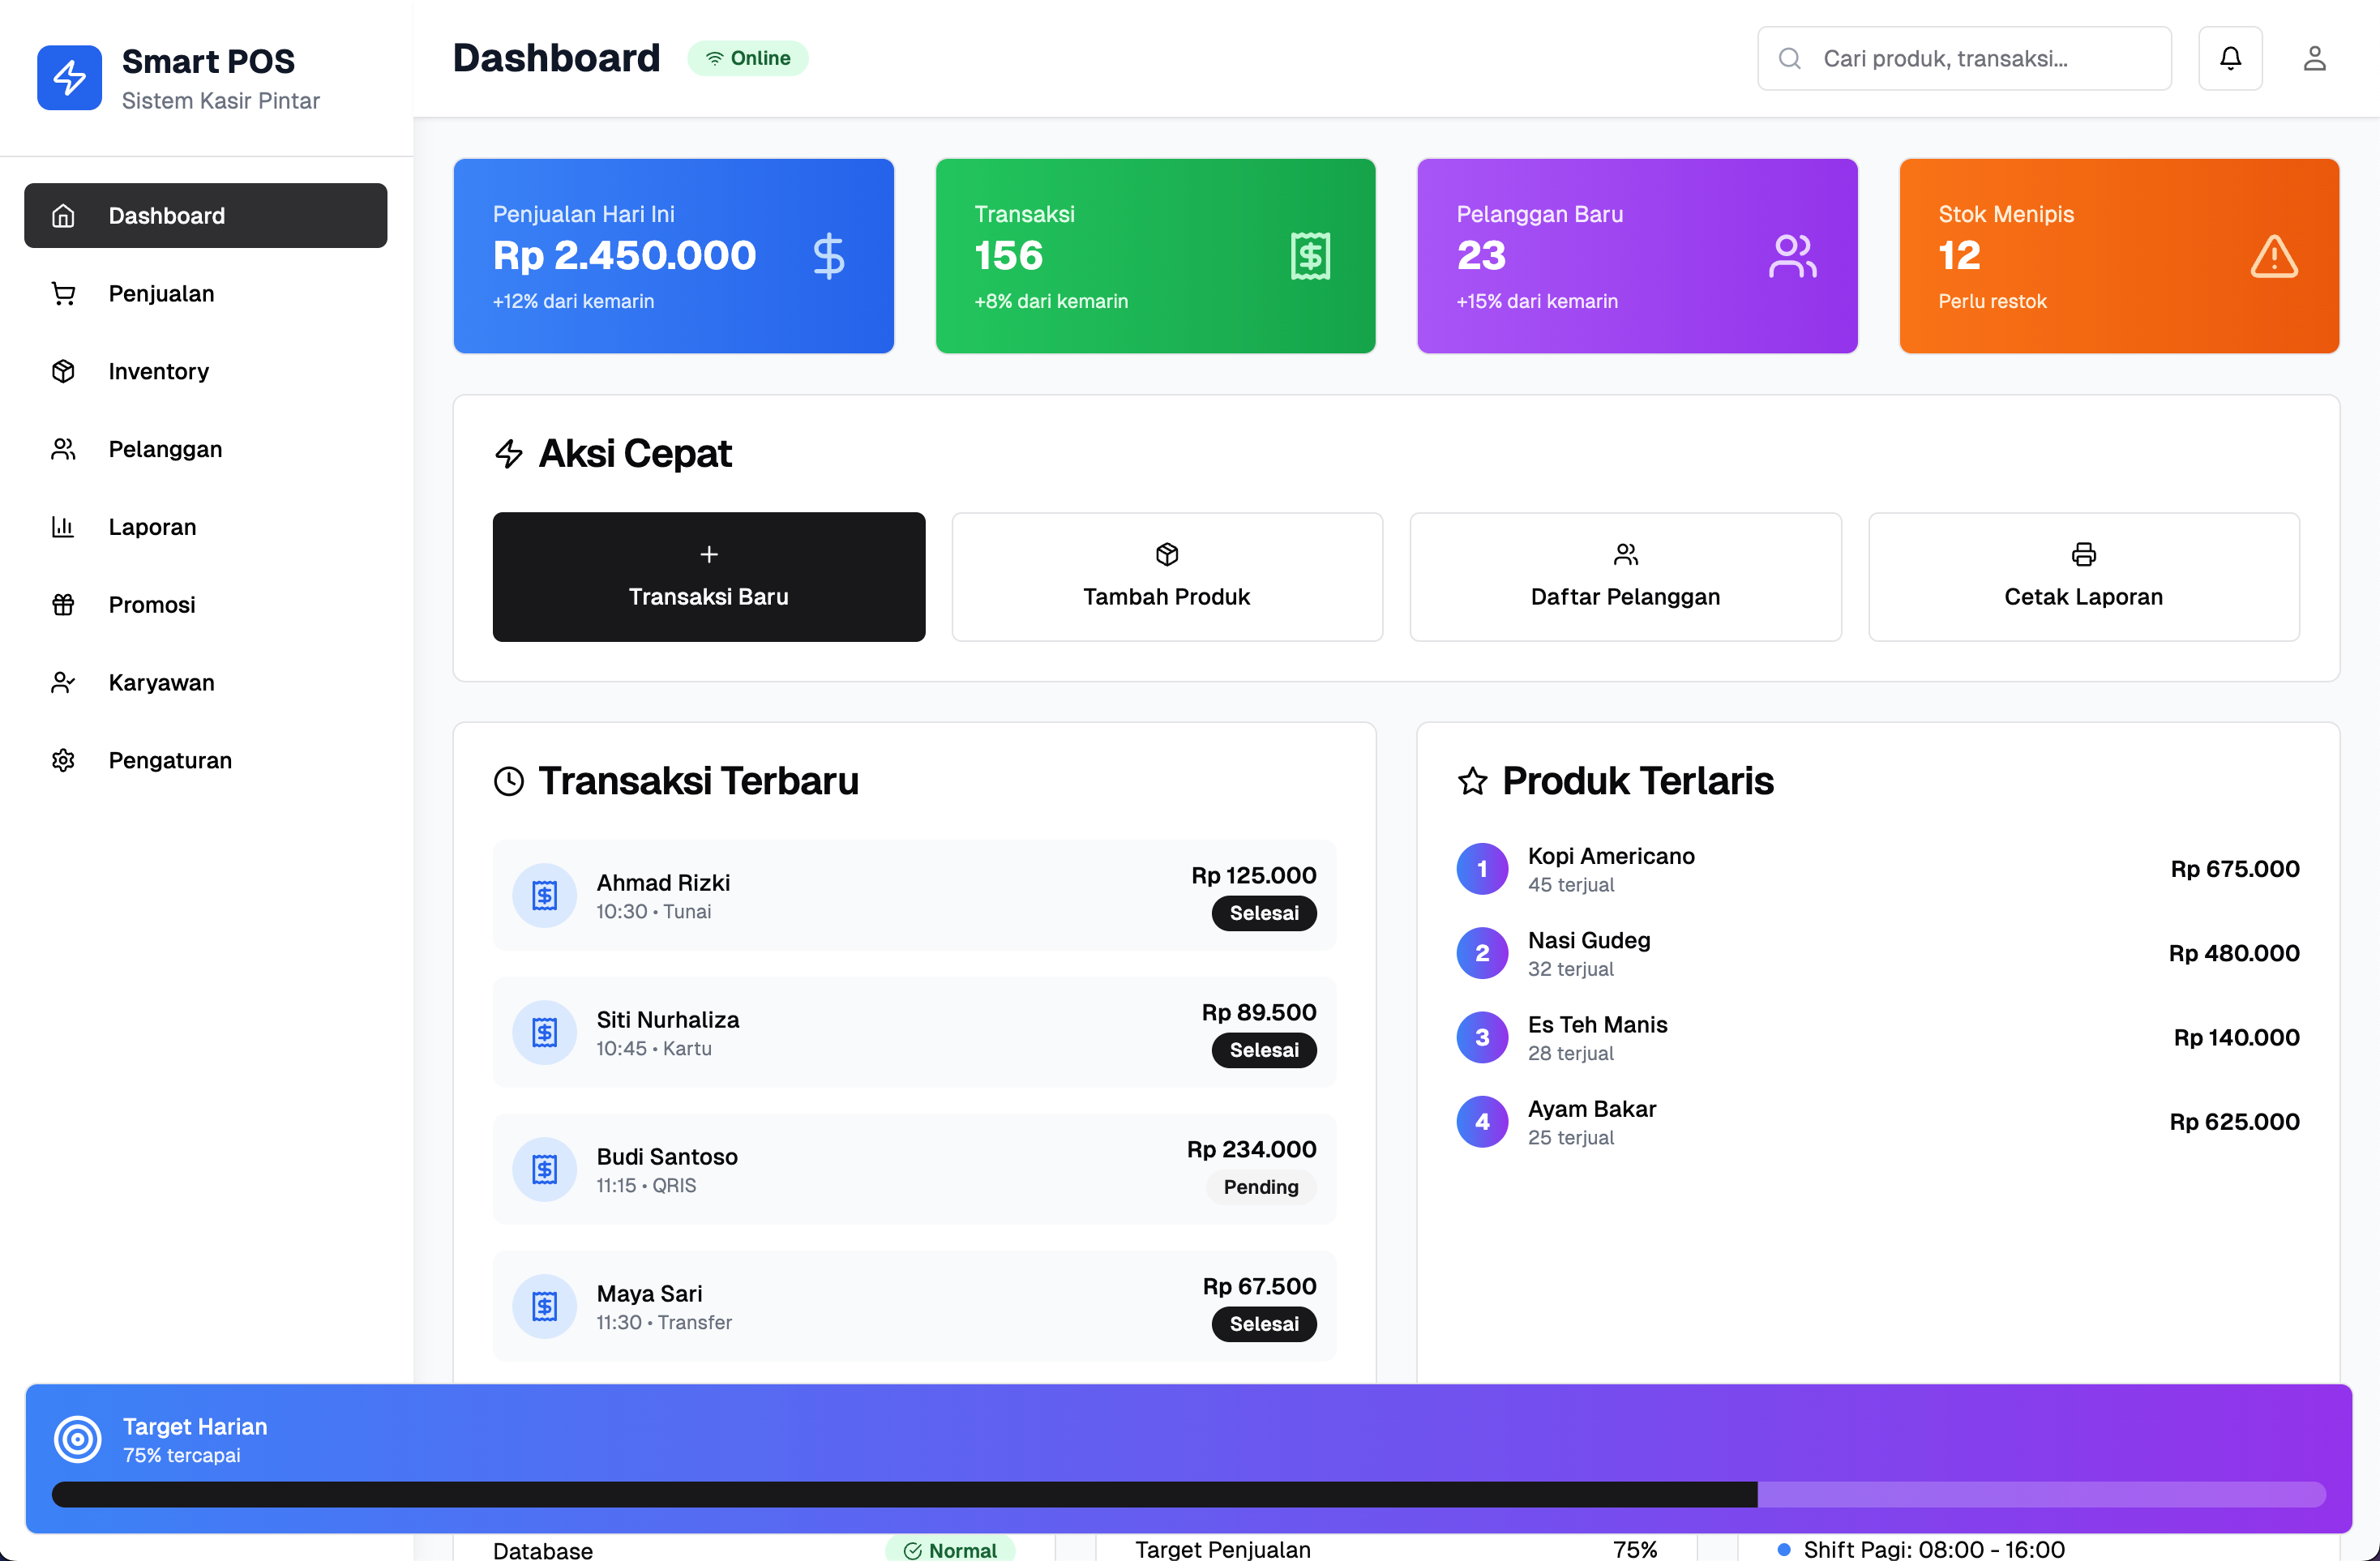Click the clock icon beside Transaksi Terbaru
This screenshot has width=2380, height=1561.
click(x=509, y=781)
